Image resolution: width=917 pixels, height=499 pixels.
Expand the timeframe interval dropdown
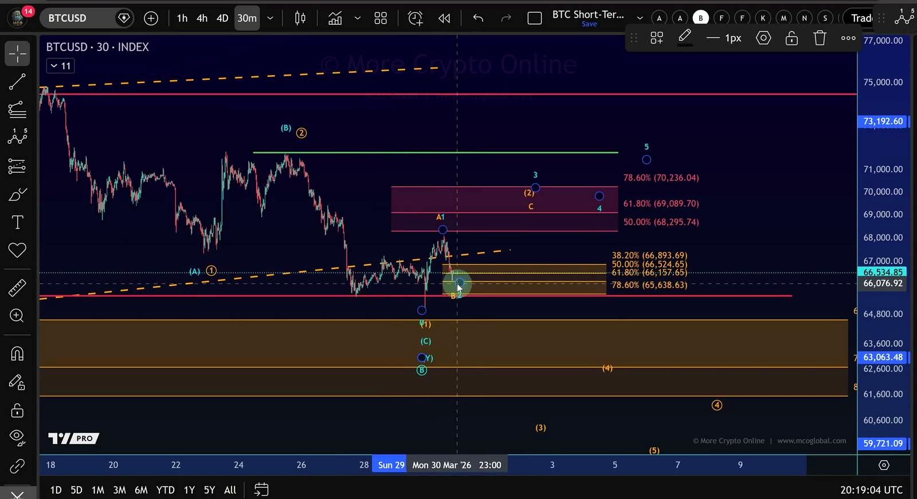[270, 18]
